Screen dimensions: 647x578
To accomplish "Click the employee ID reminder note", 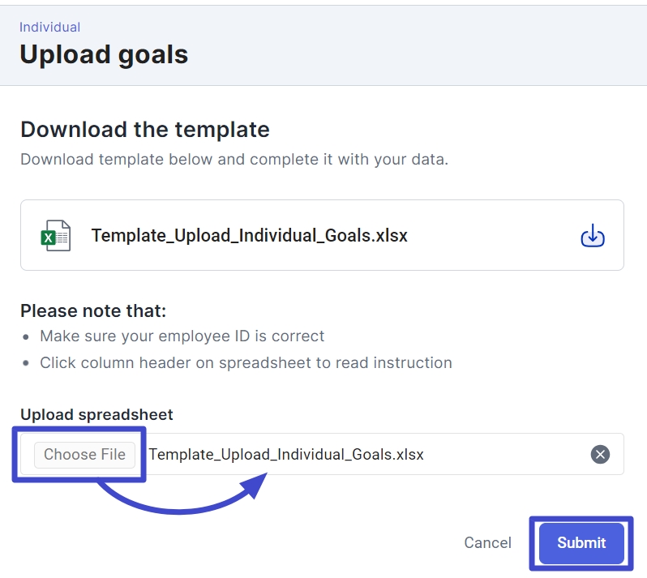I will click(182, 336).
